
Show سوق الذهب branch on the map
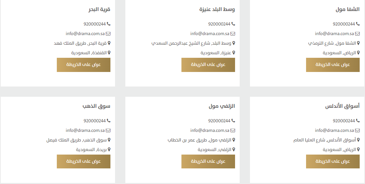(83, 161)
